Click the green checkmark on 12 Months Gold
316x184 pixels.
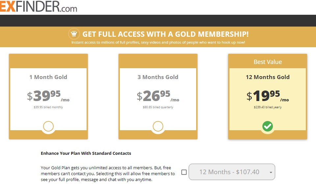point(268,126)
